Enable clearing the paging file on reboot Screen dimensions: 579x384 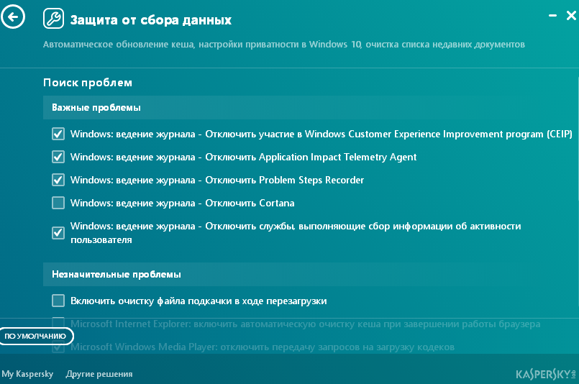(58, 301)
